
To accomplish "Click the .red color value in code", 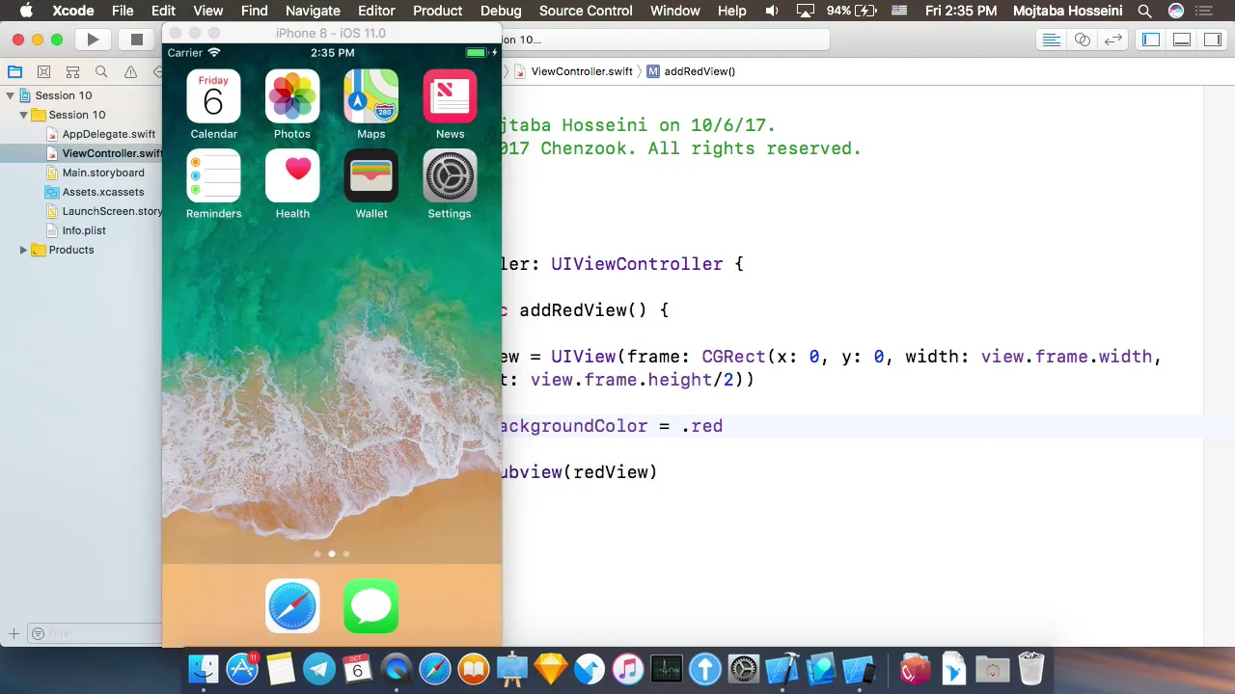I will click(x=702, y=426).
